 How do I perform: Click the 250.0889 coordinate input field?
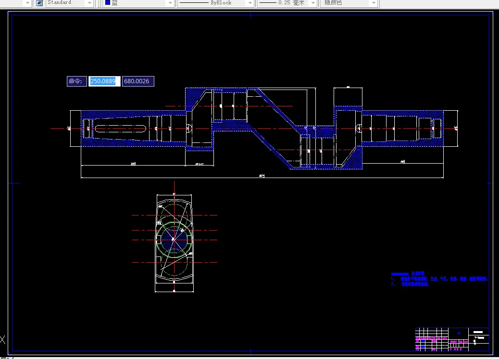[104, 81]
